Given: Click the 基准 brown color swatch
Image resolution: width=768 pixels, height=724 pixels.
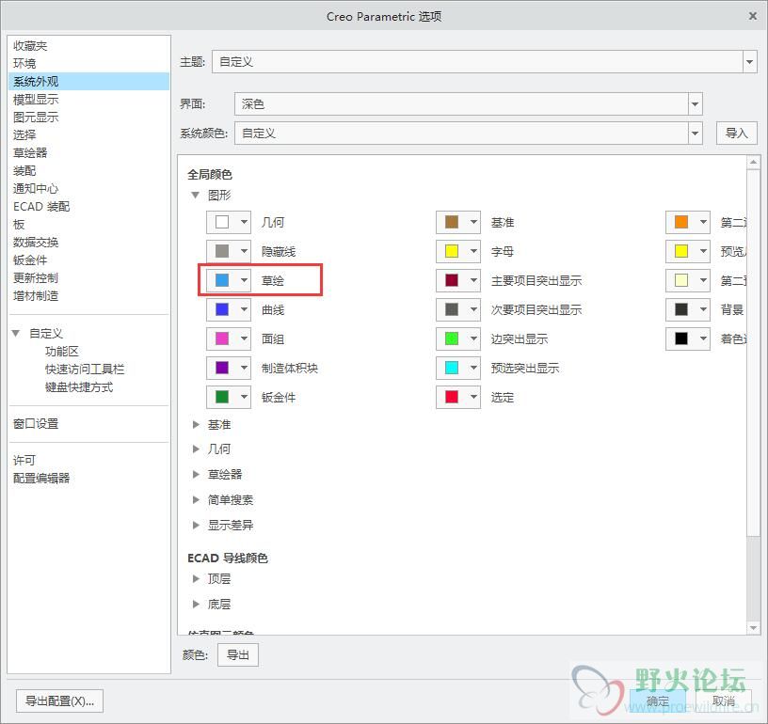Looking at the screenshot, I should pyautogui.click(x=452, y=222).
